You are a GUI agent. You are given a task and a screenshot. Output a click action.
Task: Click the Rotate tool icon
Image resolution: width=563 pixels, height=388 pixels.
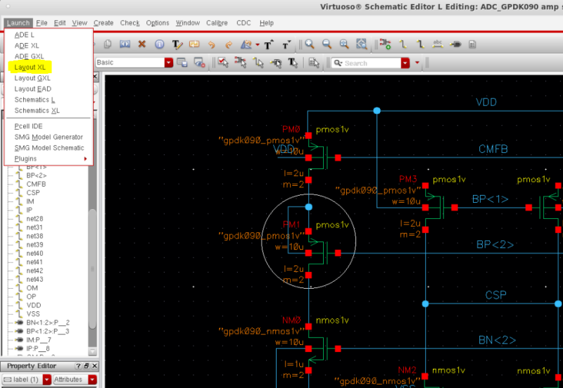pos(246,44)
